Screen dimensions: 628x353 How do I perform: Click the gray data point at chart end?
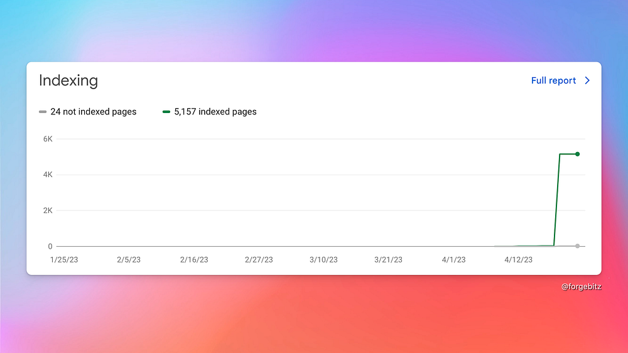[578, 246]
